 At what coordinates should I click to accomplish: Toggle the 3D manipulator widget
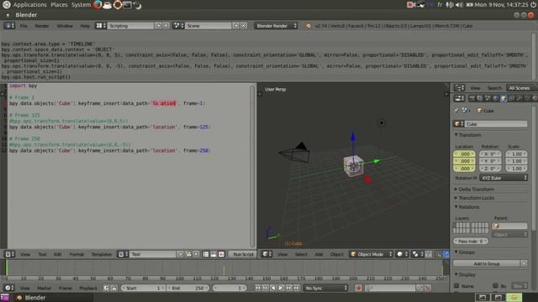tap(438, 254)
